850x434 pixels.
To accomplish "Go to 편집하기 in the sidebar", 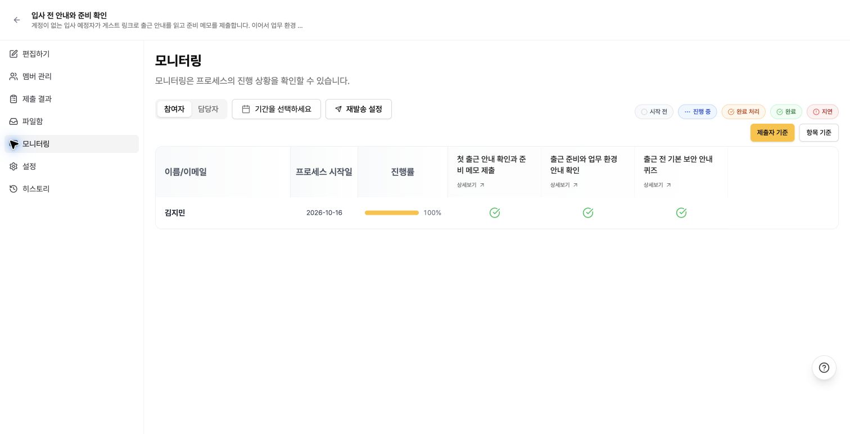I will click(72, 54).
